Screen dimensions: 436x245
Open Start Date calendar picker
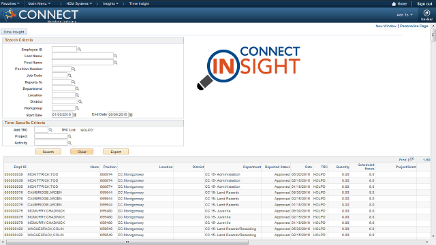pyautogui.click(x=74, y=115)
